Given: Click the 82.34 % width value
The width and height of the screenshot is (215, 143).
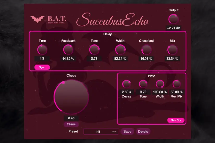Looking at the screenshot, I should point(120,58).
